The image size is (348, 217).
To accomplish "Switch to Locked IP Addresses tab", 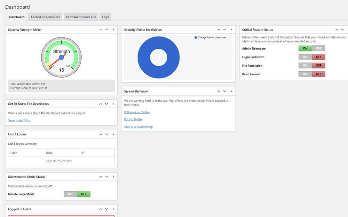I will coord(45,17).
